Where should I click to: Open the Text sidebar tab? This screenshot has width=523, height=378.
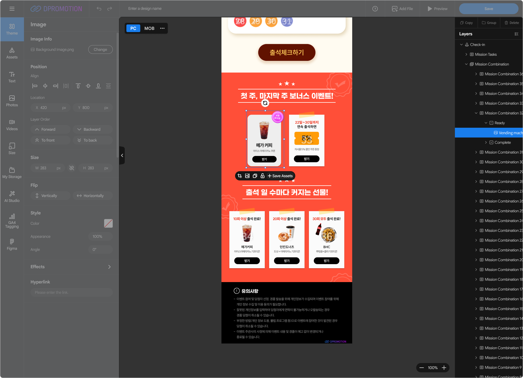12,77
